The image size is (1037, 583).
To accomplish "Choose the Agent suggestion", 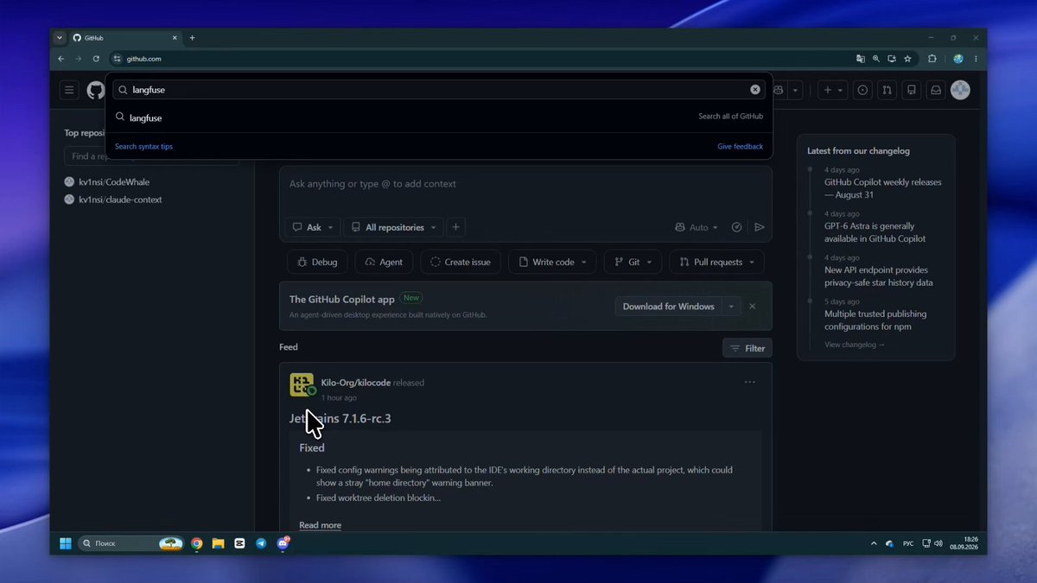I will tap(384, 262).
